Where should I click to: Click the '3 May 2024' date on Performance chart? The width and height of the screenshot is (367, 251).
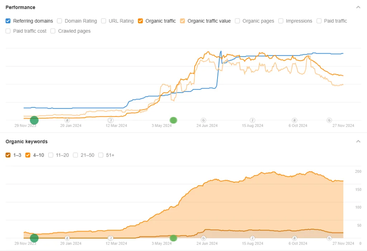(x=162, y=126)
